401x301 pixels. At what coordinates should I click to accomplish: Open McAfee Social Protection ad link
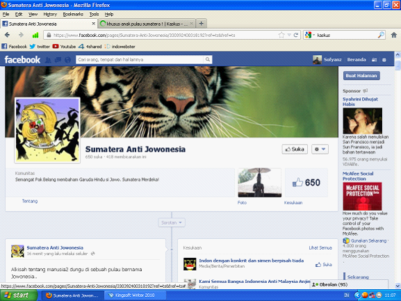coord(358,176)
